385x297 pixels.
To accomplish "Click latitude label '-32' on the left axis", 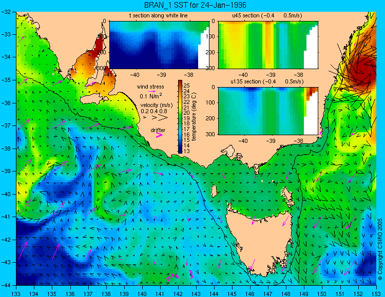I will 7,11.
